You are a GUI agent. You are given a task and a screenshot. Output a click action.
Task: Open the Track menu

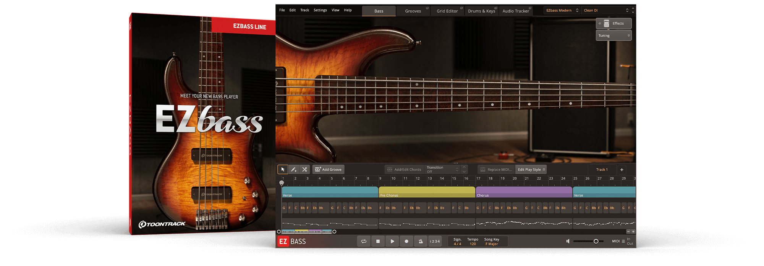(304, 10)
